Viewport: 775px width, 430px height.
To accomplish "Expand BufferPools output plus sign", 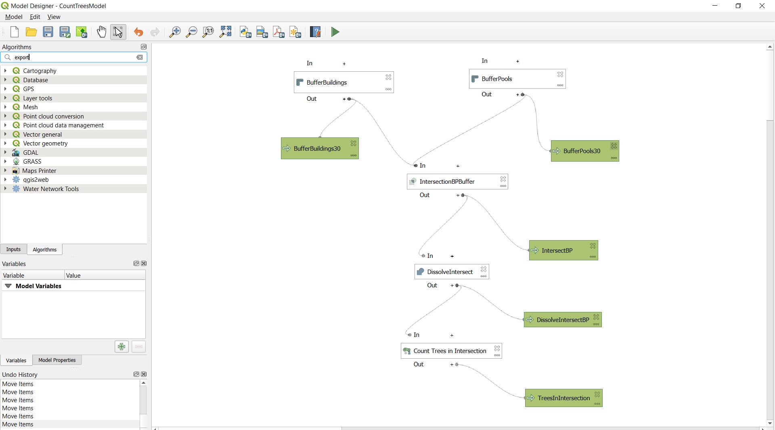I will click(x=517, y=95).
